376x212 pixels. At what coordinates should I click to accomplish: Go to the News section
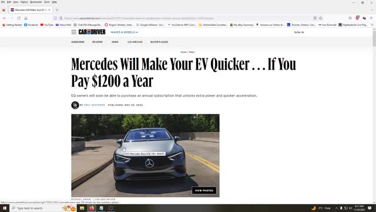point(115,42)
